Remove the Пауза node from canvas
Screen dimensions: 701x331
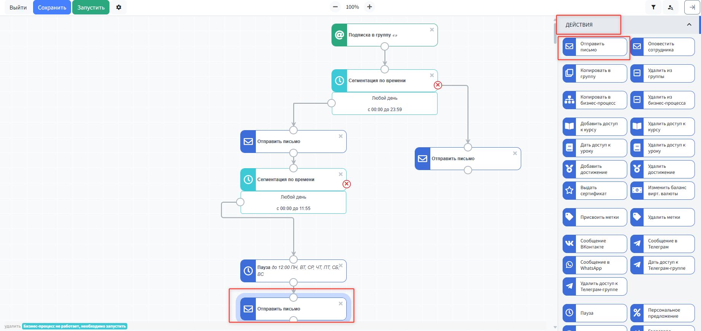coord(341,265)
